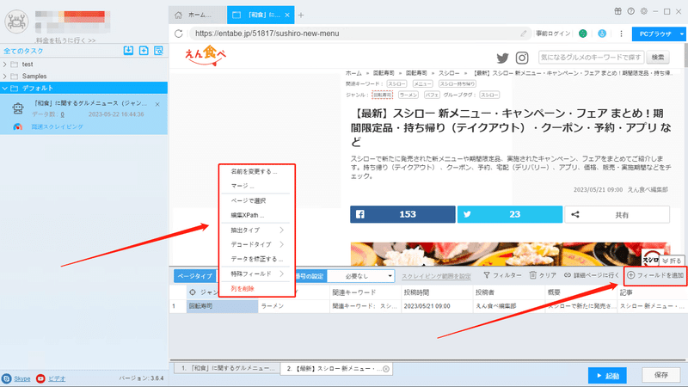Screen dimensions: 688x387
Task: Open the vertical three-dot more menu
Action: [x=621, y=34]
